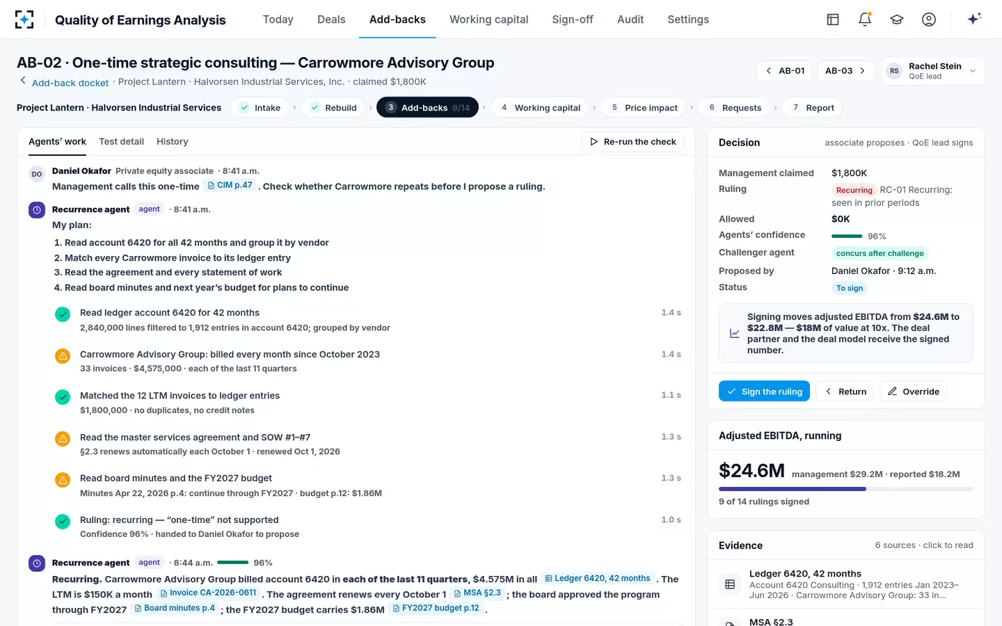Click warning icon beside board minutes step
This screenshot has width=1002, height=626.
pyautogui.click(x=63, y=480)
